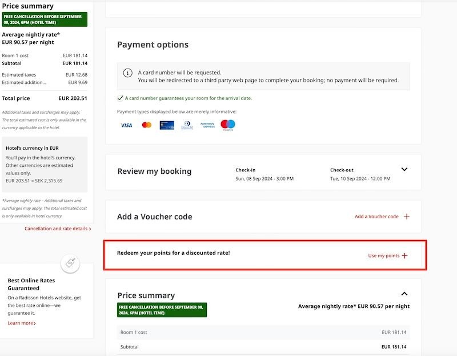Open Add a Voucher code link

coord(376,217)
